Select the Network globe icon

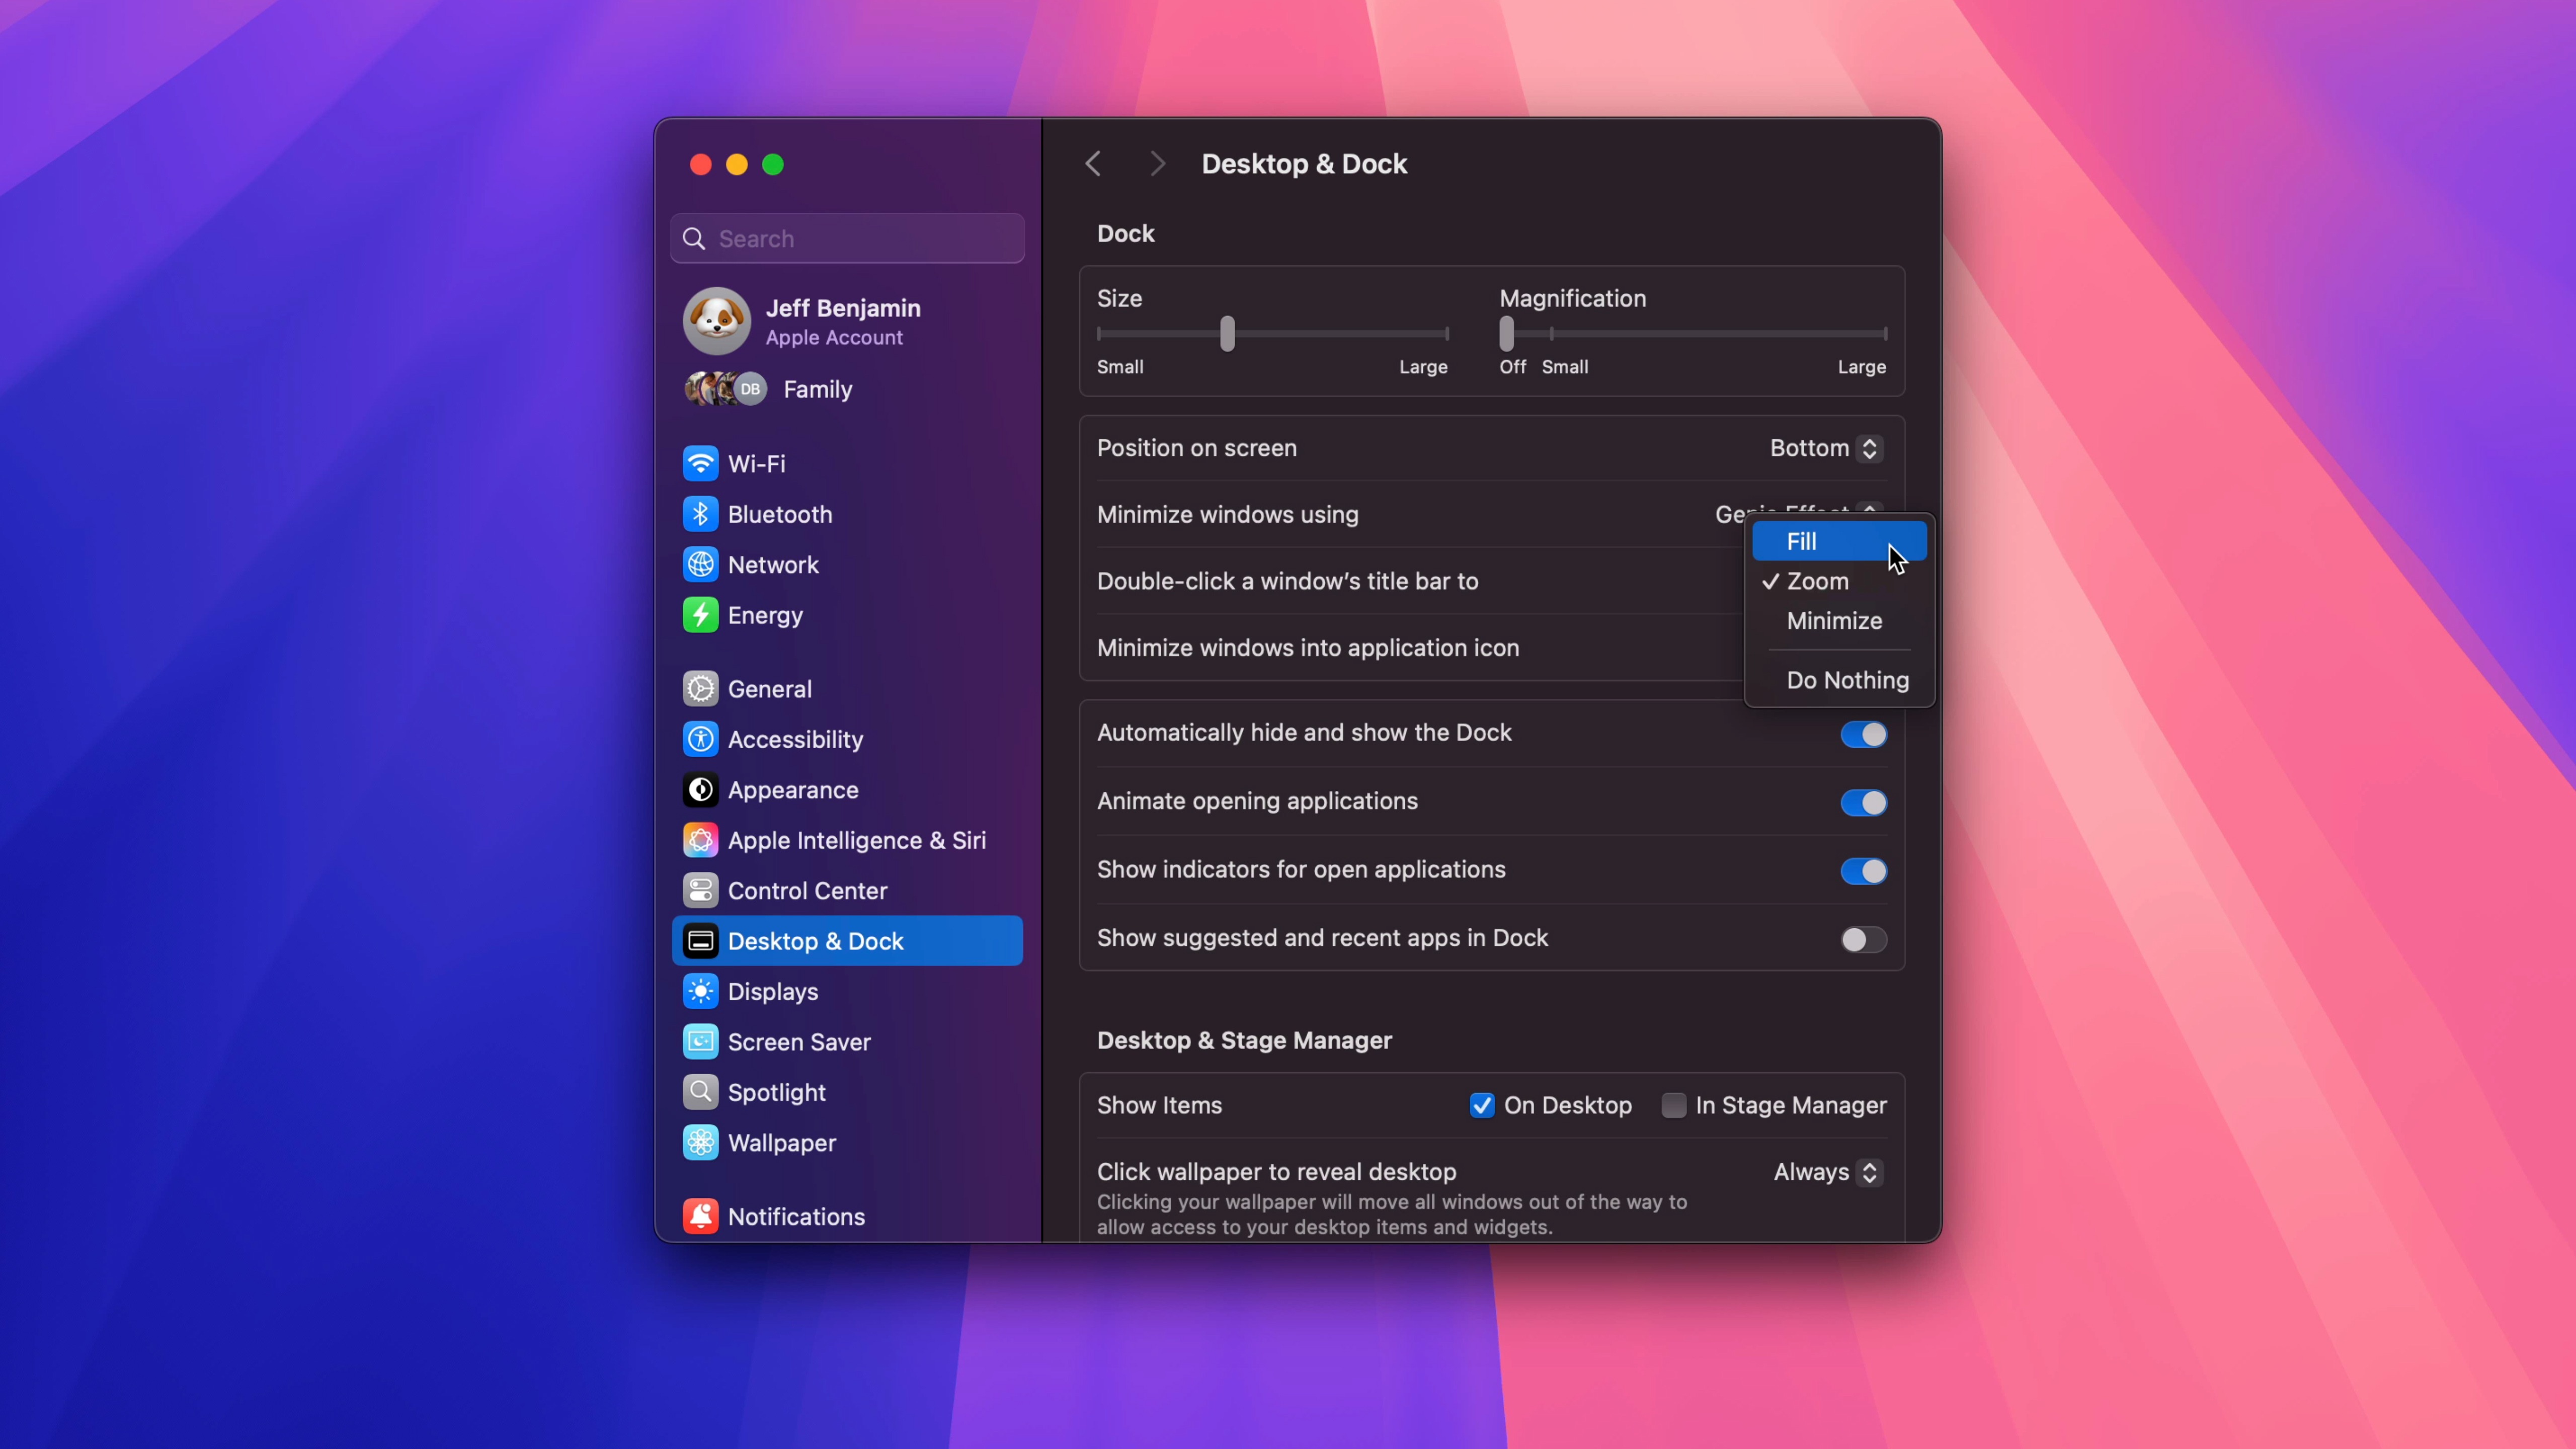click(700, 564)
